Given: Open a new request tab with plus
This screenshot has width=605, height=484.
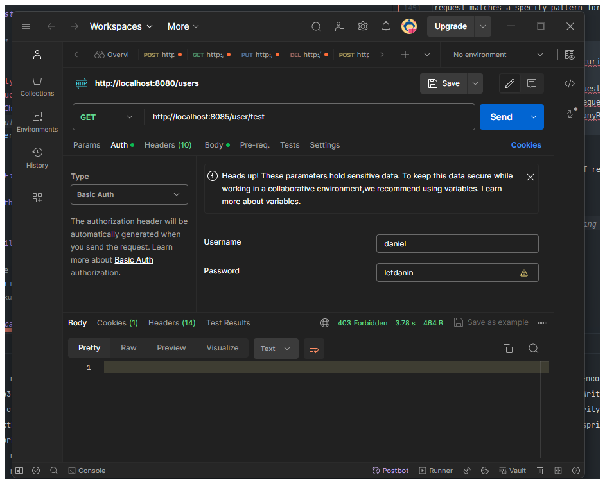Looking at the screenshot, I should point(405,55).
